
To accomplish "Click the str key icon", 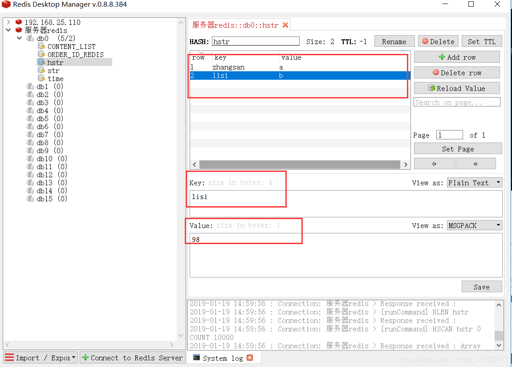I will pyautogui.click(x=41, y=70).
